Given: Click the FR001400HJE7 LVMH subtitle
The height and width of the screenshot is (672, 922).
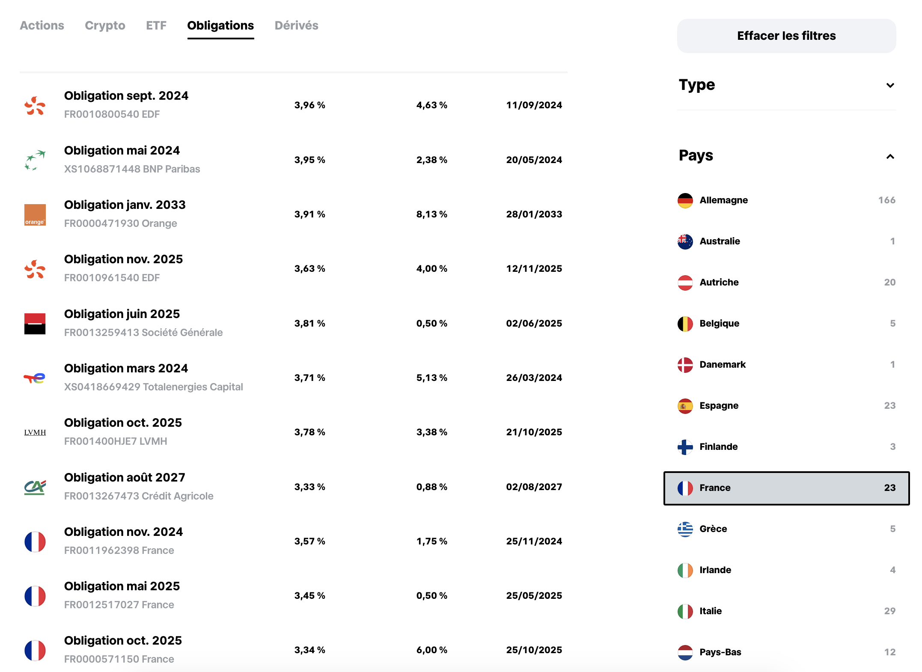Looking at the screenshot, I should coord(116,441).
